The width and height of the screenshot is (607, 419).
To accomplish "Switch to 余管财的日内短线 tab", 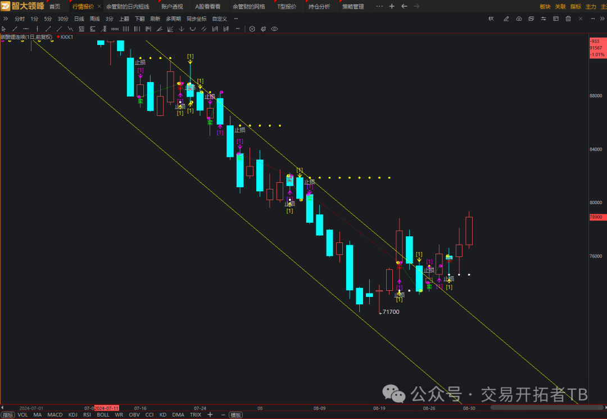I will point(128,7).
